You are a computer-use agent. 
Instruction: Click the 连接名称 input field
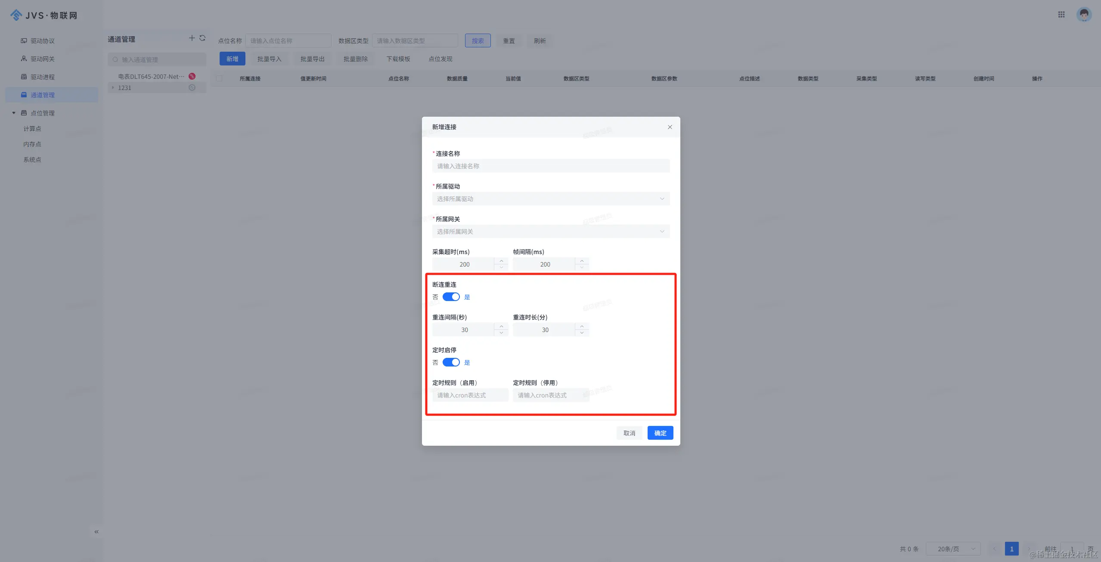pos(550,166)
